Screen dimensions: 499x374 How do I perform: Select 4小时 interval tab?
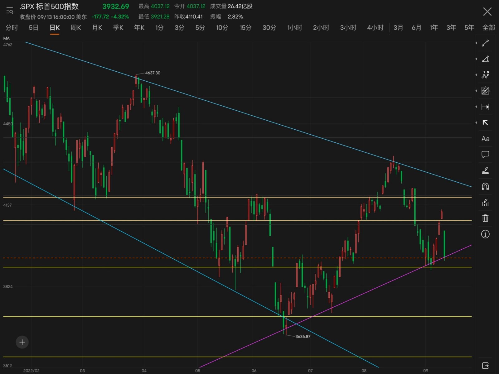click(x=375, y=28)
